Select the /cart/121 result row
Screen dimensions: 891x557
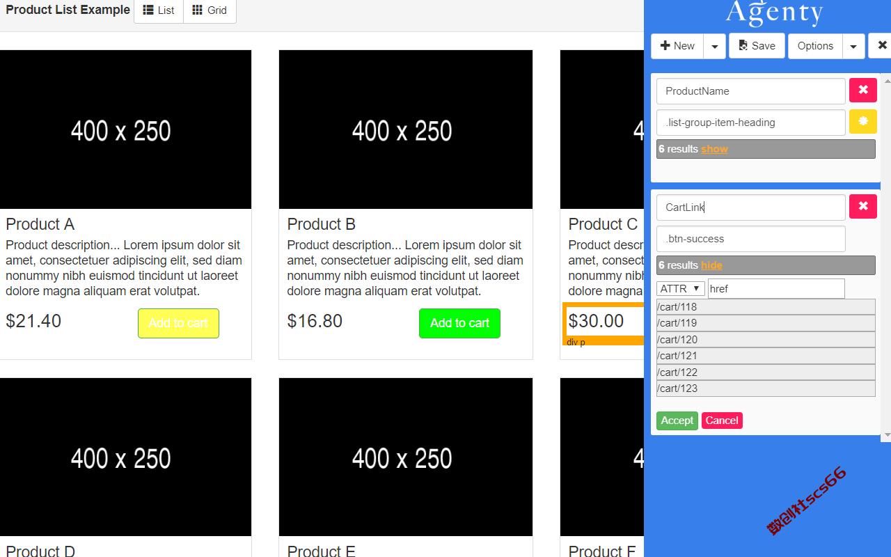766,356
